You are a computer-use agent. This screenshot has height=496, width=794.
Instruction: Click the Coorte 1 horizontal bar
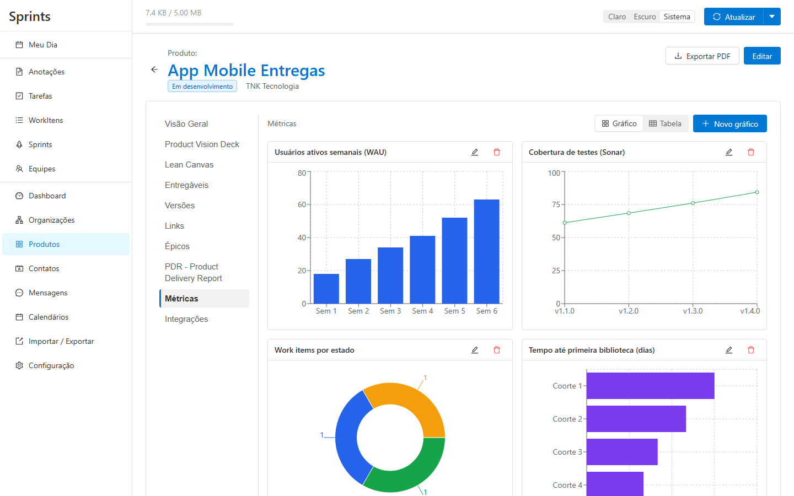point(651,386)
